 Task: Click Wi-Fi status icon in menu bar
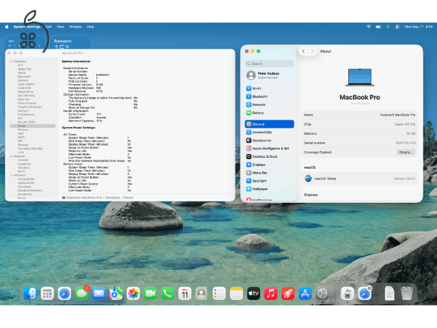(x=369, y=27)
